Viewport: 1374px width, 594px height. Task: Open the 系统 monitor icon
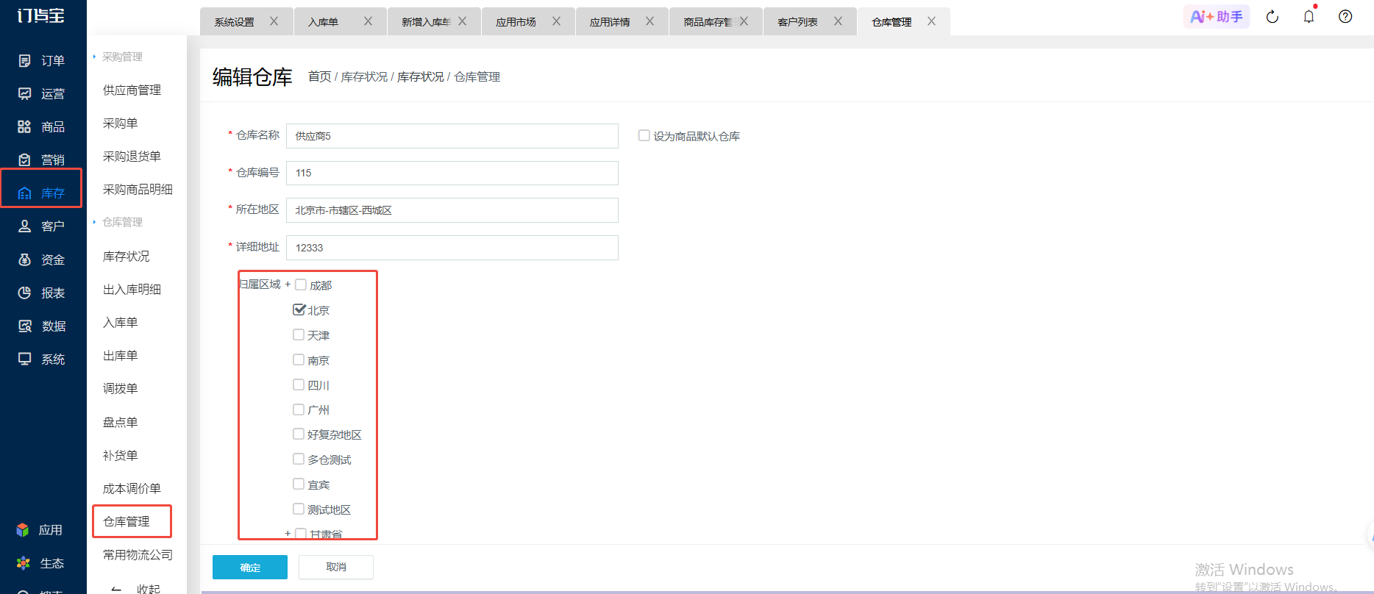(x=24, y=359)
